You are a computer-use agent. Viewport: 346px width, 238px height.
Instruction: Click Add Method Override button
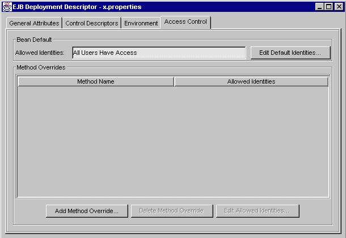point(87,211)
